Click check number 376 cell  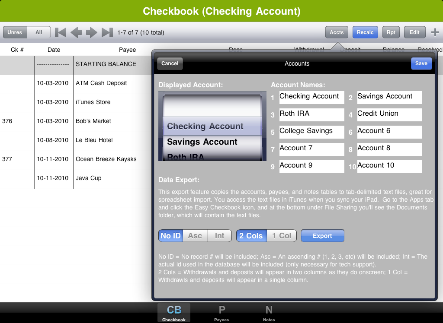tap(17, 122)
